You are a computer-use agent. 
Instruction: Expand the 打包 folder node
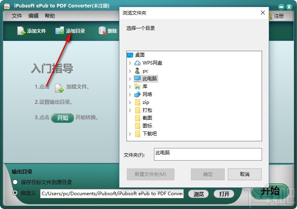[x=130, y=110]
